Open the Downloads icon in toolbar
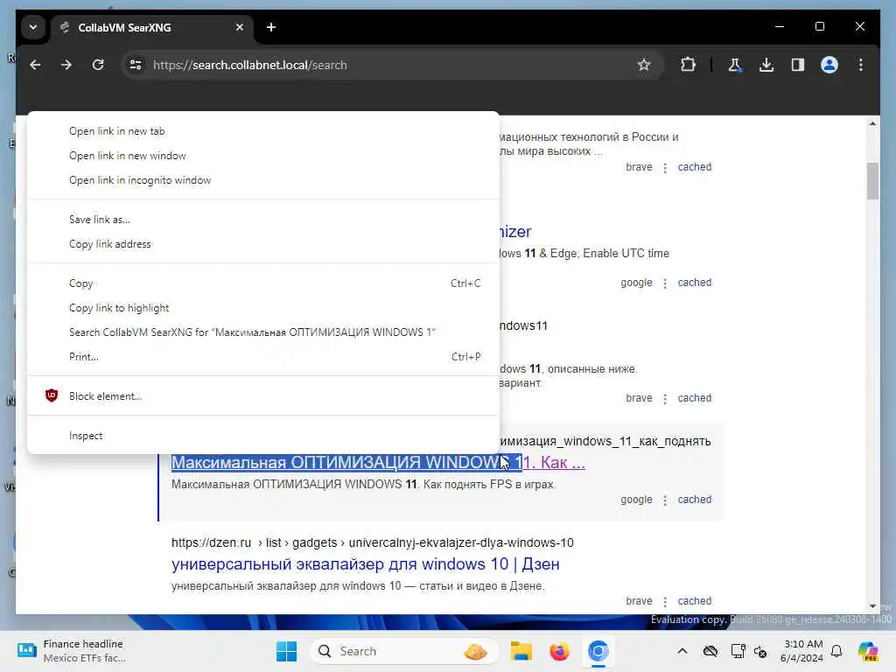This screenshot has height=672, width=896. pyautogui.click(x=766, y=65)
